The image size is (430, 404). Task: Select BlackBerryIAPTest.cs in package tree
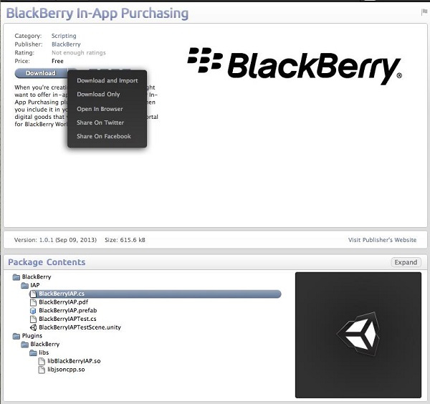(x=67, y=319)
